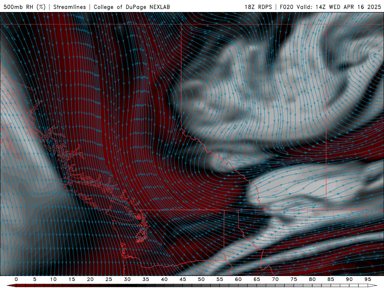Image resolution: width=384 pixels, height=288 pixels.
Task: Click the "Valid: 14Z WED APR 16 2025" text
Action: click(x=339, y=7)
